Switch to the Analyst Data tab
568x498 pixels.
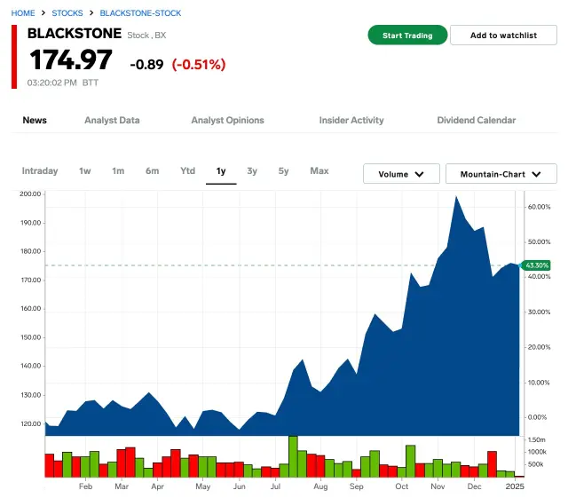click(112, 120)
